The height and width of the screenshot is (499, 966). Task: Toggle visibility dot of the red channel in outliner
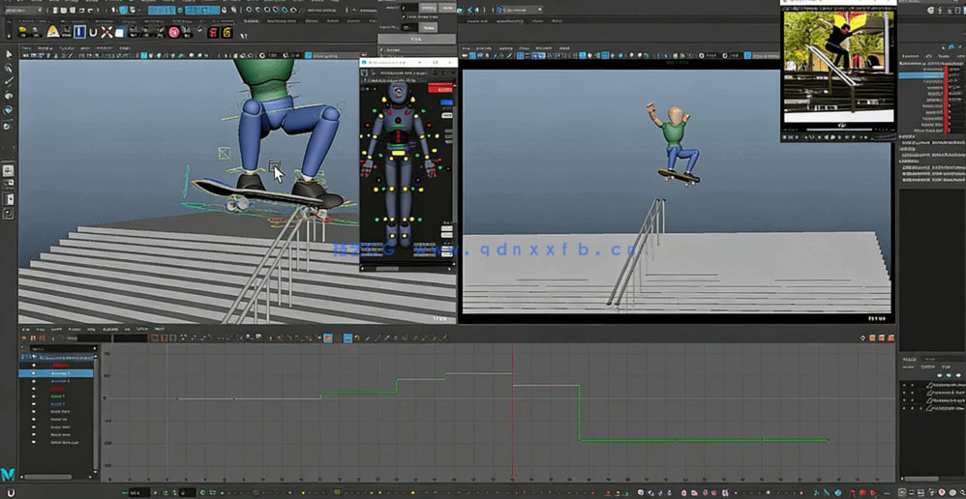pyautogui.click(x=34, y=365)
